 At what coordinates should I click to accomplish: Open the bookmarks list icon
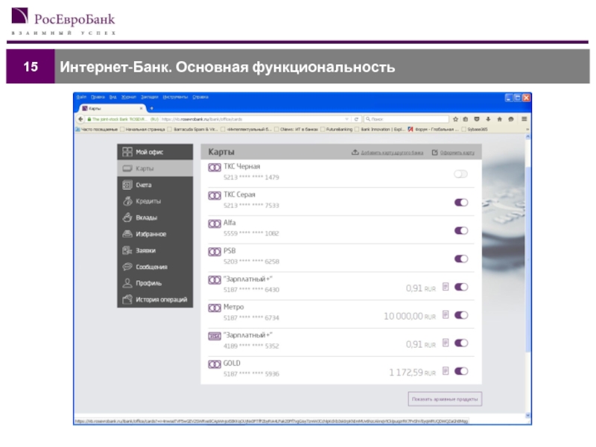coord(465,119)
